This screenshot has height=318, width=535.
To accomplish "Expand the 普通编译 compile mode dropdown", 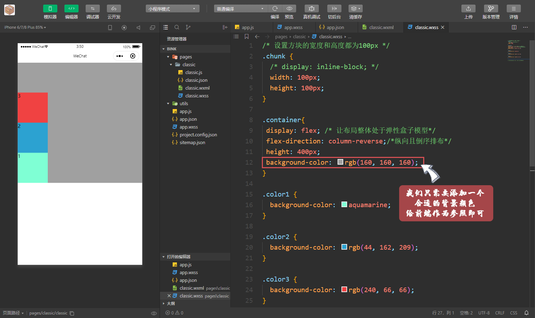I will point(241,8).
